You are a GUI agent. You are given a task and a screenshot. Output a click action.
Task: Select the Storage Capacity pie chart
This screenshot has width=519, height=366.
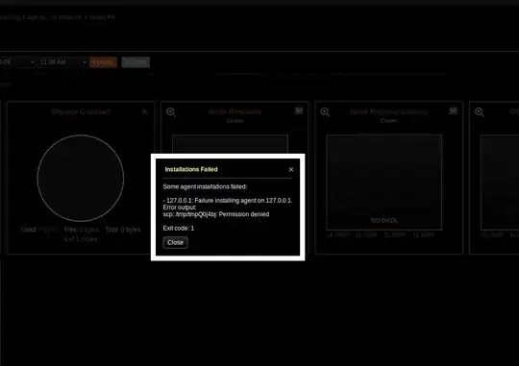pos(81,178)
